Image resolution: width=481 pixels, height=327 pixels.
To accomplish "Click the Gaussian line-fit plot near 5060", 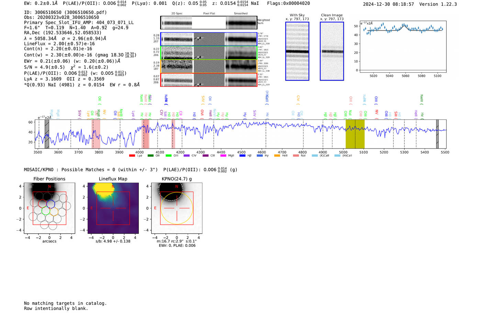I will tap(403, 46).
